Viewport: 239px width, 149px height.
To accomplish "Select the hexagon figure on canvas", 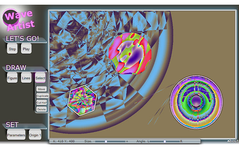I will click(82, 101).
